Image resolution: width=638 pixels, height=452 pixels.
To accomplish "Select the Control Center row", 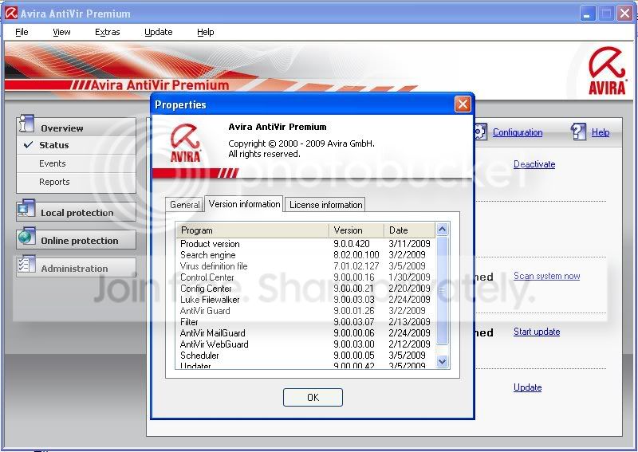I will tap(306, 277).
